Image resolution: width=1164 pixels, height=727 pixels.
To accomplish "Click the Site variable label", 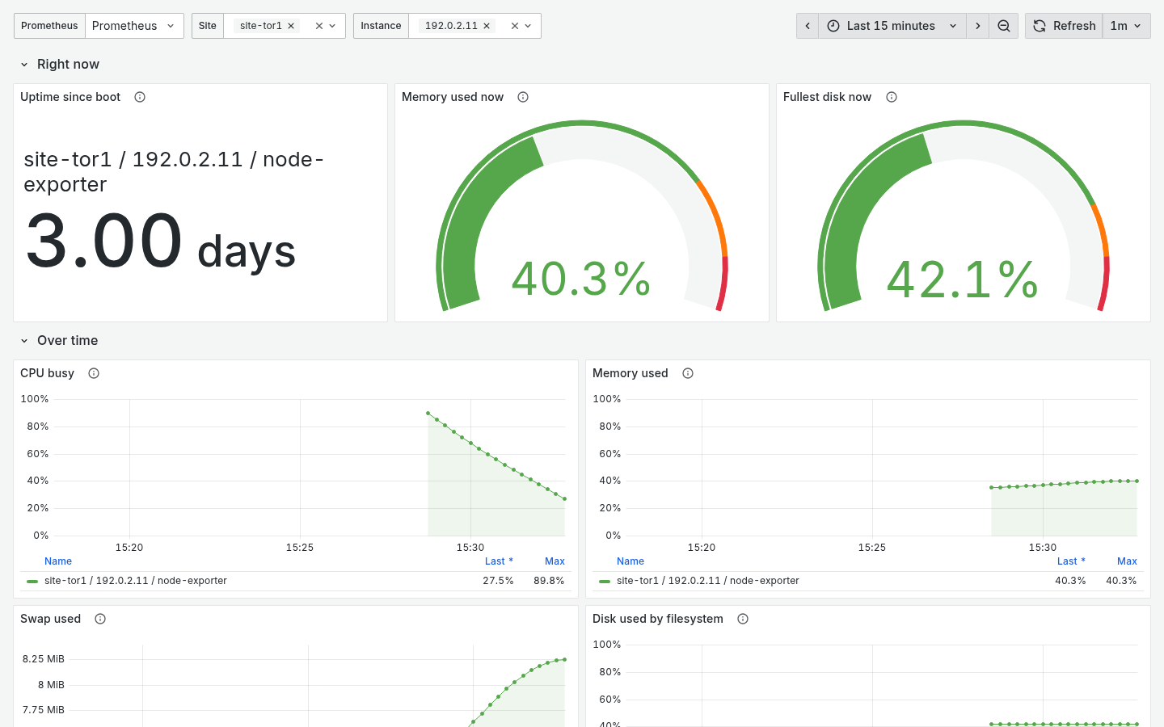I will [x=208, y=26].
